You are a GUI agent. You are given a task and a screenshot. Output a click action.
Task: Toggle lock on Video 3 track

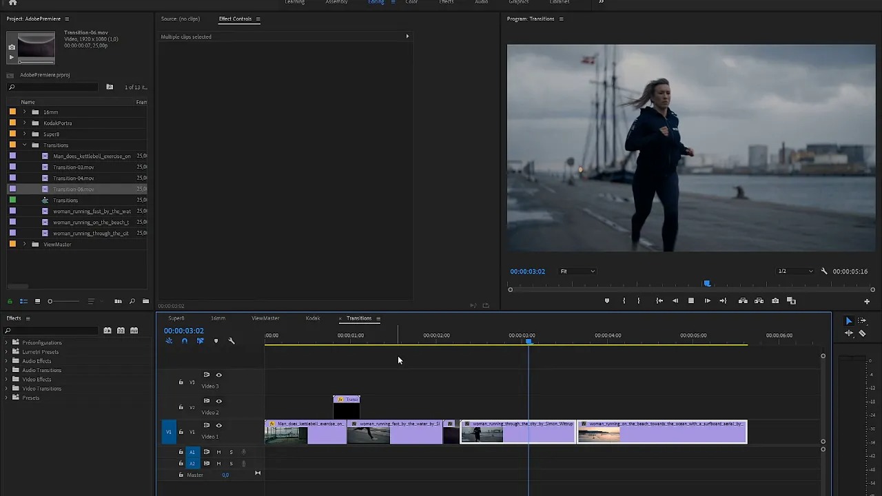(x=181, y=382)
